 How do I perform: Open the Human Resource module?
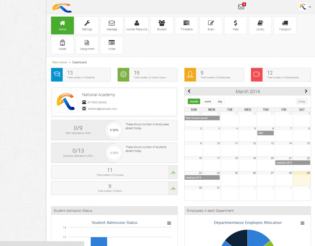136,25
